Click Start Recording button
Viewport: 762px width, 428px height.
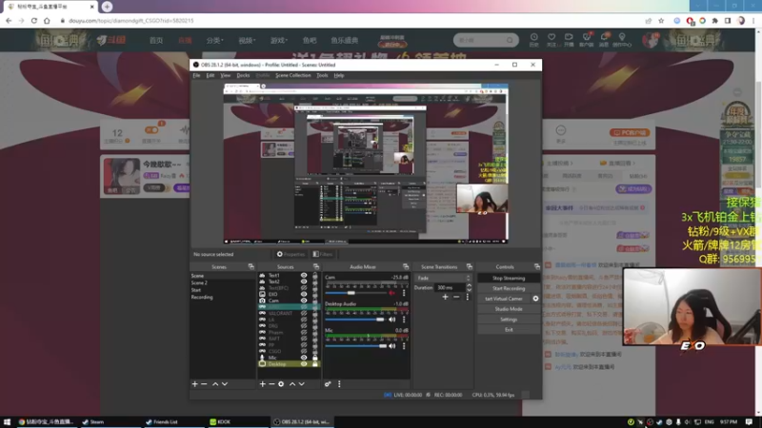tap(509, 288)
